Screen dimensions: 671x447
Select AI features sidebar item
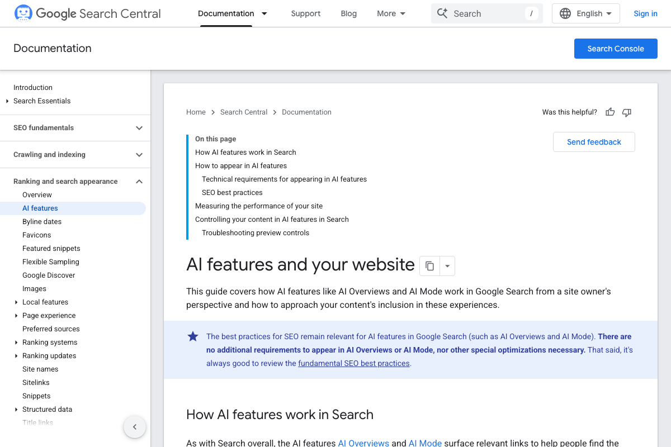(73, 208)
